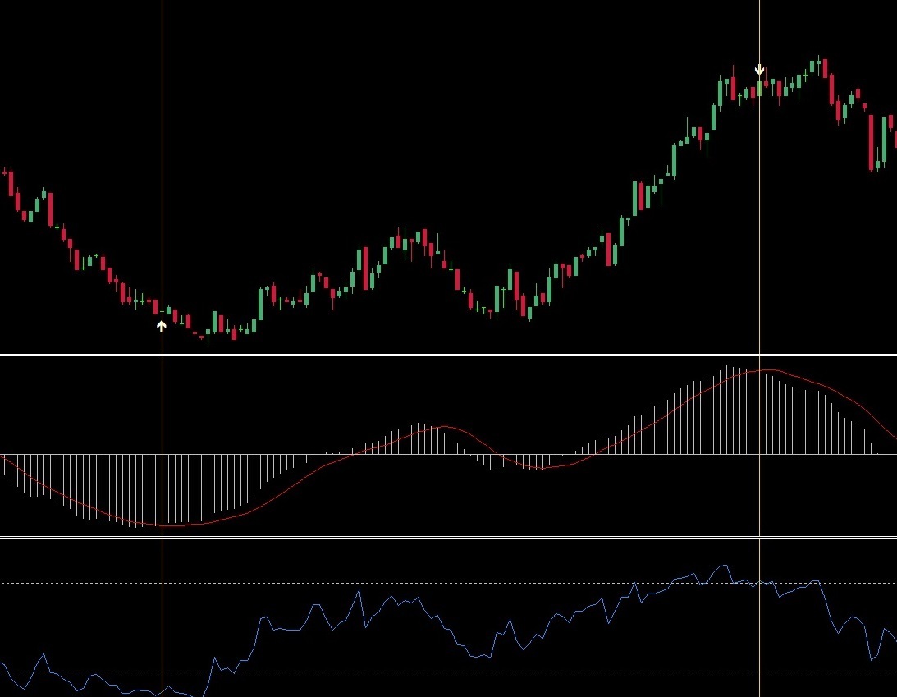Click the white down-arrow sell signal
The image size is (897, 697).
click(760, 70)
